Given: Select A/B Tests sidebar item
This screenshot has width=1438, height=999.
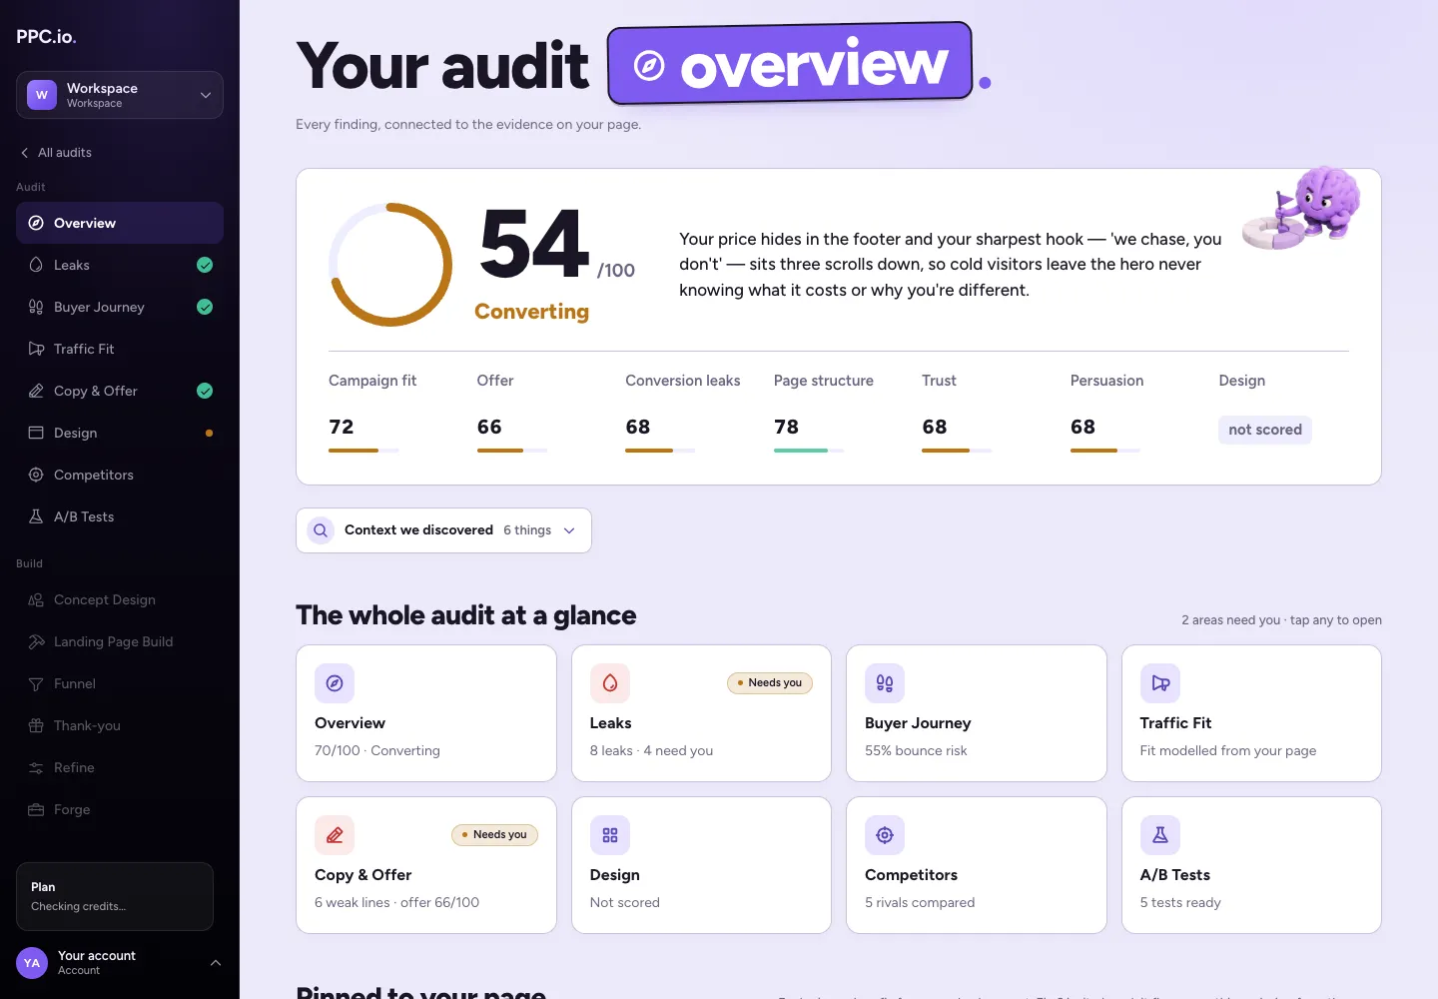Looking at the screenshot, I should pyautogui.click(x=120, y=516).
